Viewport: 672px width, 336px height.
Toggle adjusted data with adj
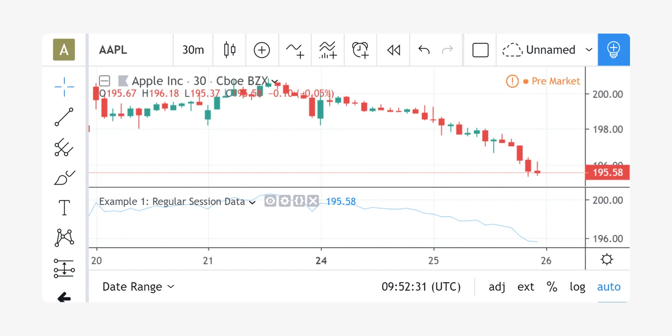pyautogui.click(x=497, y=287)
